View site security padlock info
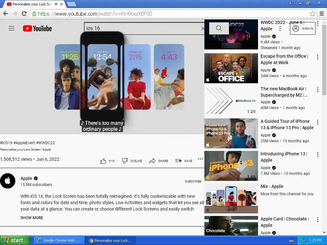This screenshot has height=245, width=327. tap(34, 14)
